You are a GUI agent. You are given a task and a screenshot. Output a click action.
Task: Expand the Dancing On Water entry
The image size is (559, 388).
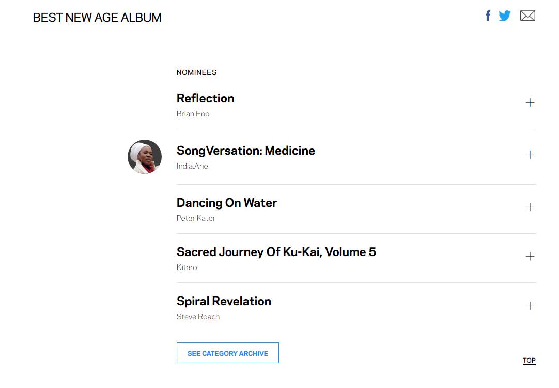(x=530, y=207)
